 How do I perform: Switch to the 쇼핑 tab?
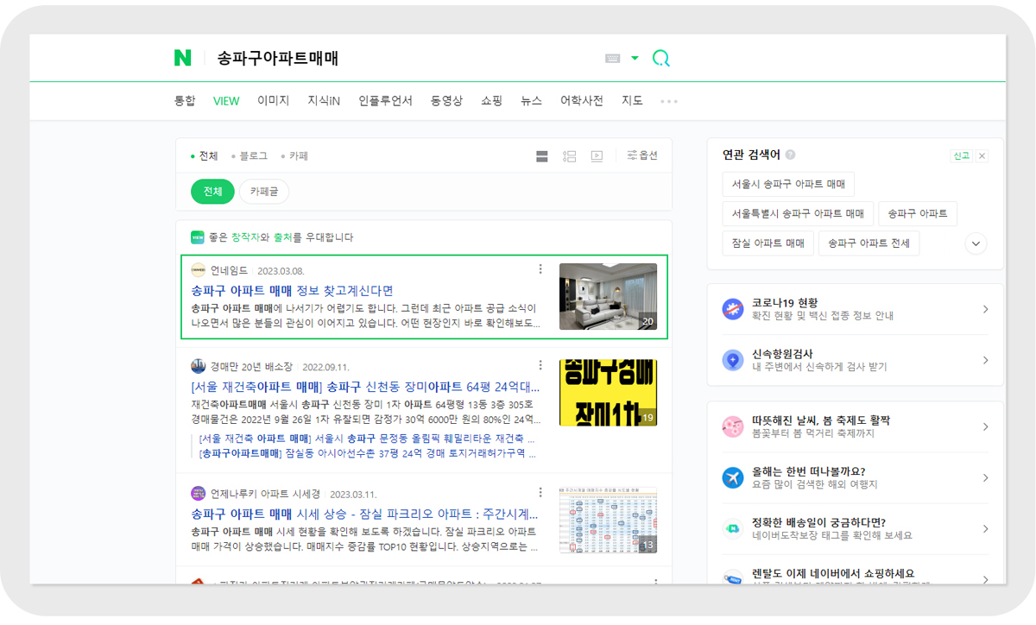pyautogui.click(x=491, y=101)
